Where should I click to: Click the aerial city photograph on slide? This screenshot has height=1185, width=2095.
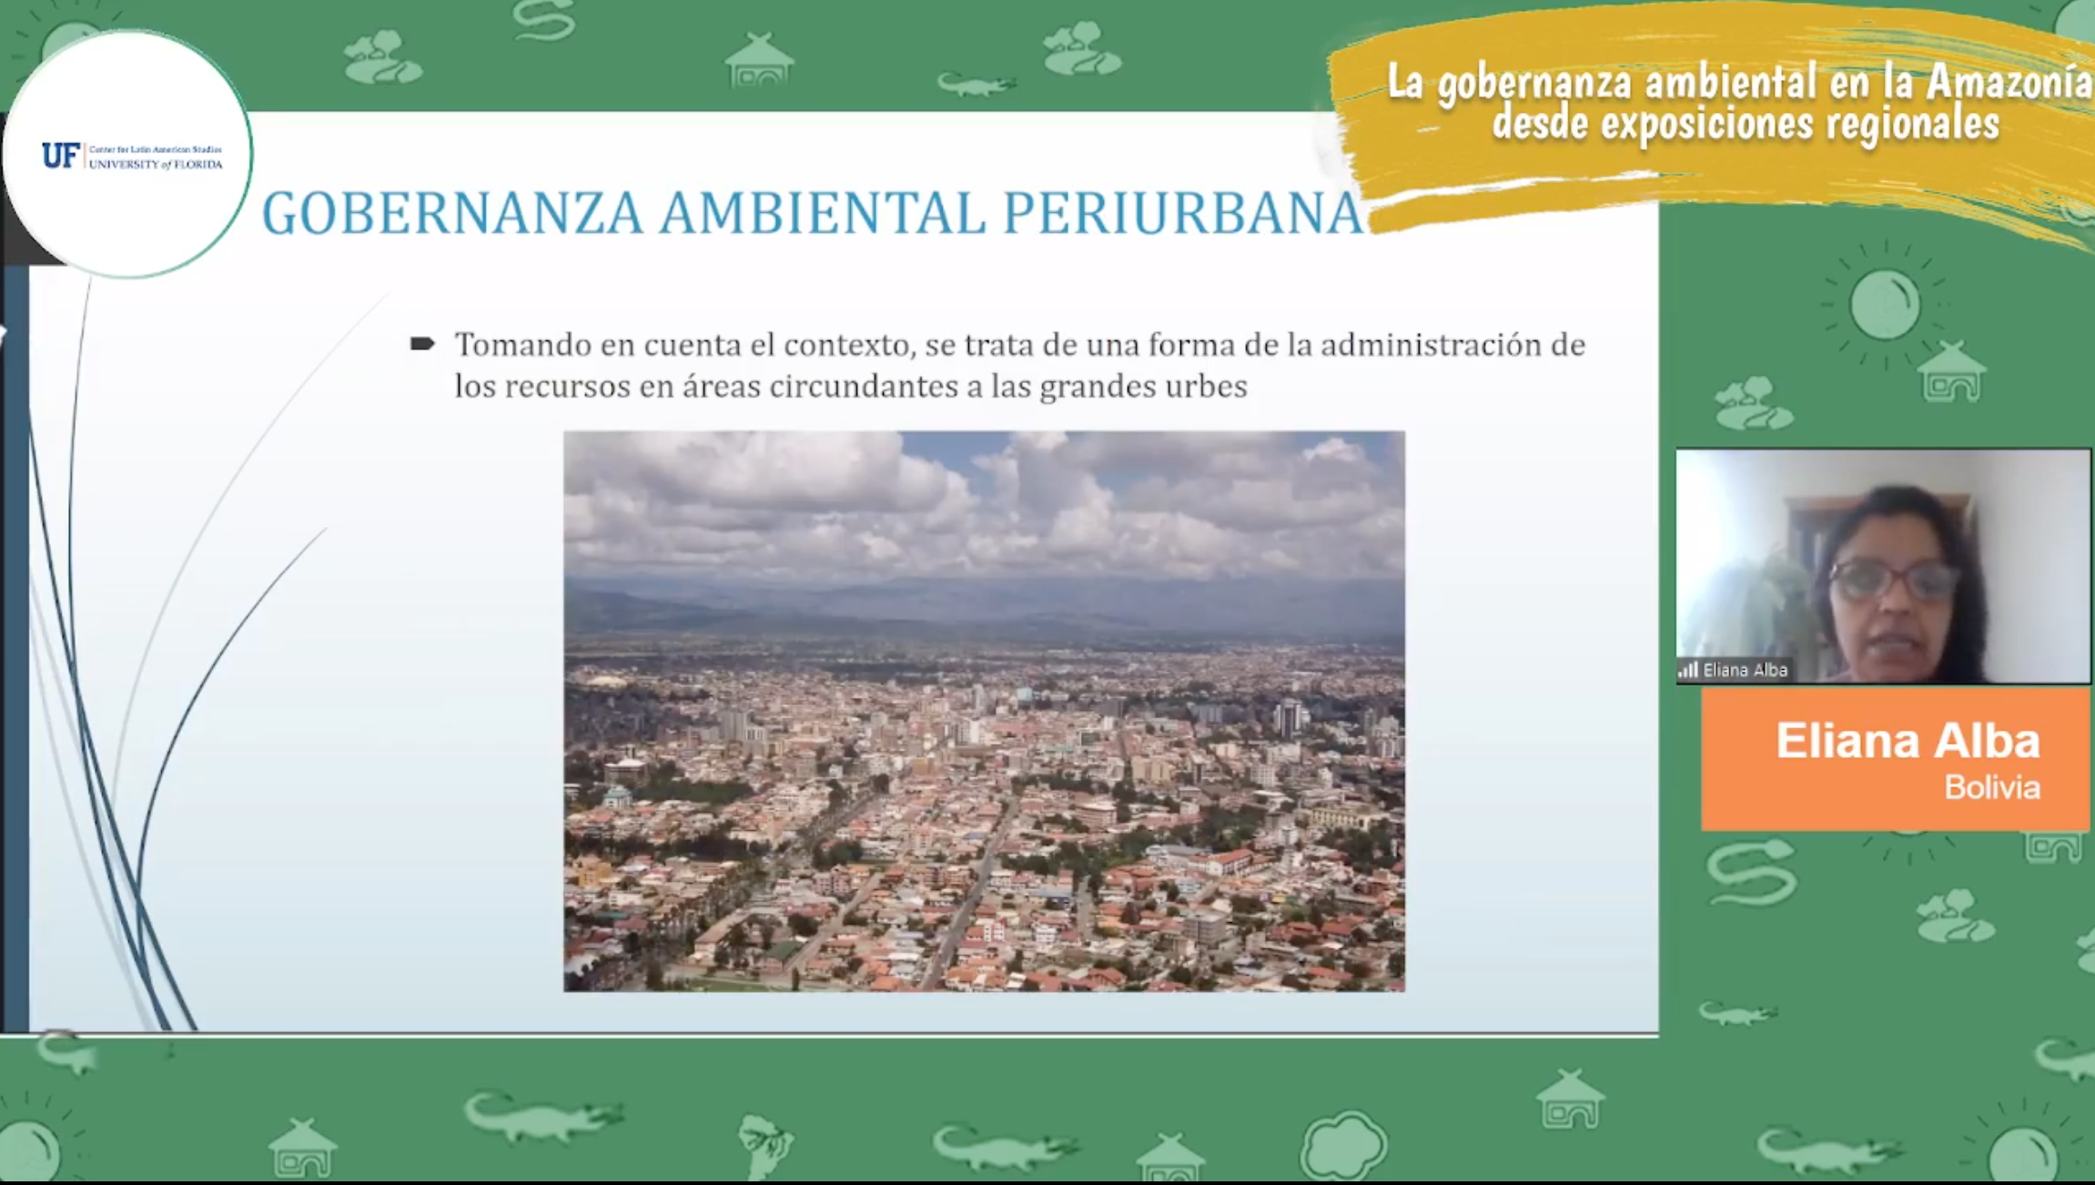click(983, 711)
